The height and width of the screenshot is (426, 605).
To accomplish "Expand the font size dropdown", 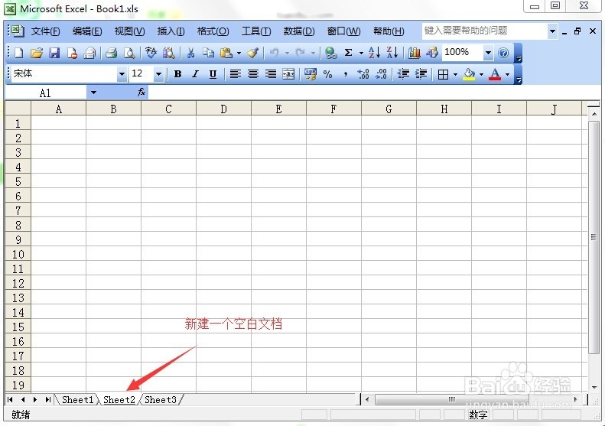I will [158, 73].
